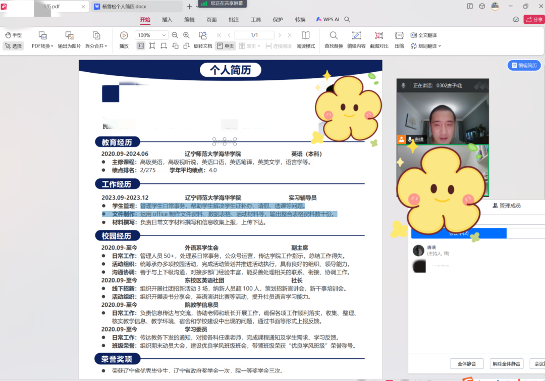Click the fit width icon

[163, 46]
